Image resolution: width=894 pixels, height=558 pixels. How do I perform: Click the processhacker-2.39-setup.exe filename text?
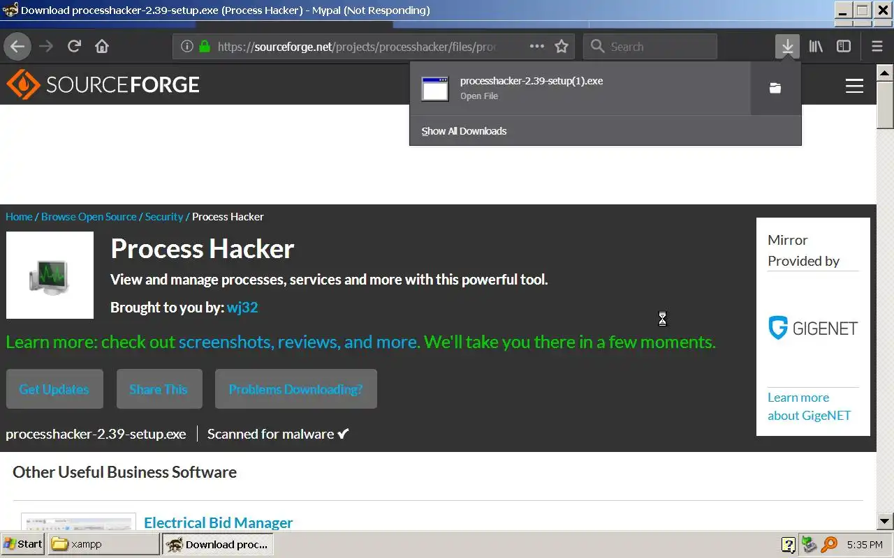click(96, 434)
